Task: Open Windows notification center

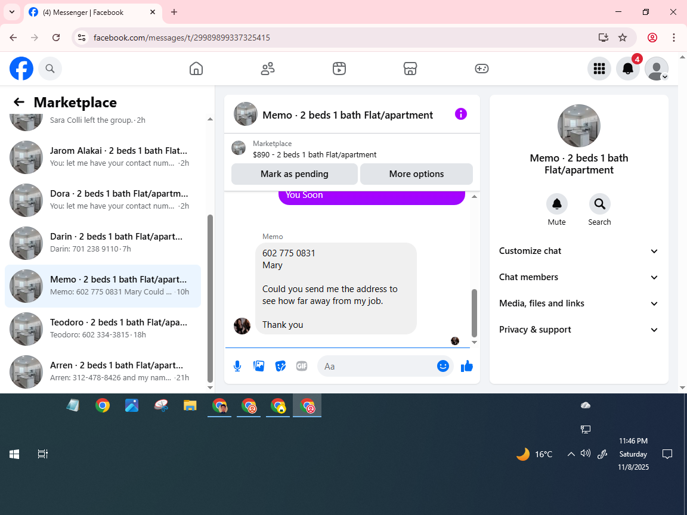Action: pos(667,454)
